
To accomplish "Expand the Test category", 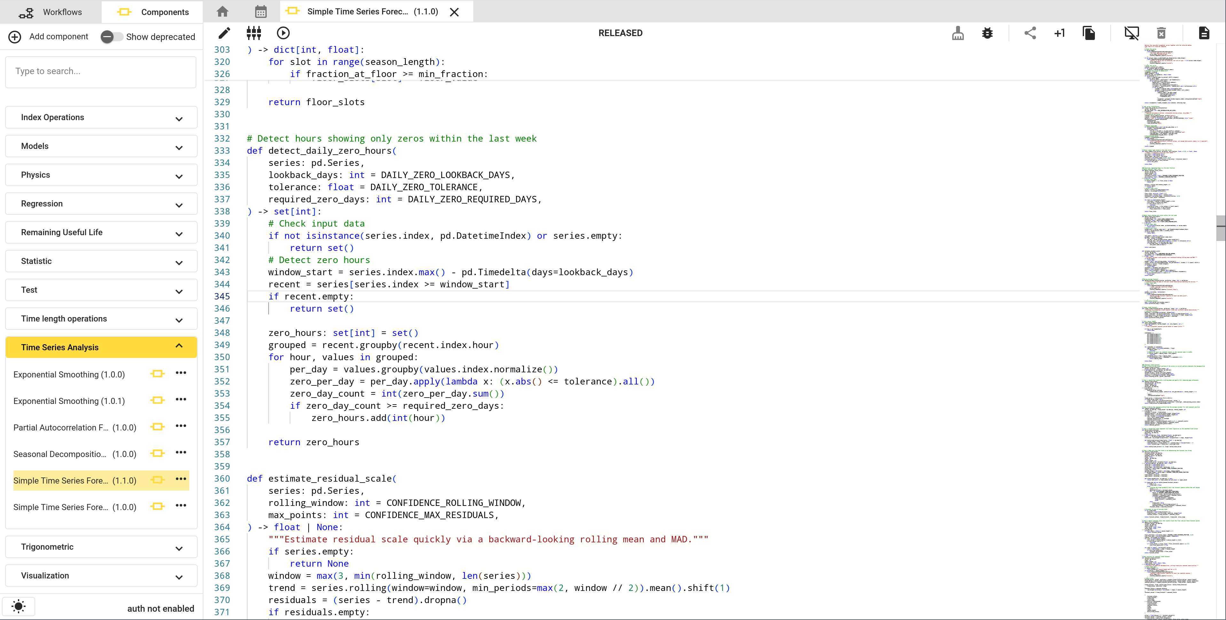I will 101,290.
